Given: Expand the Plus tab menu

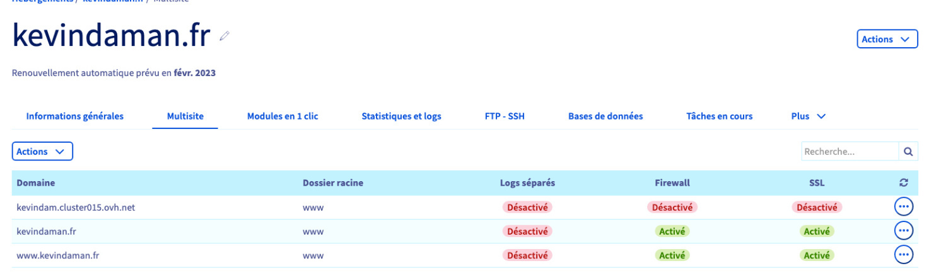Looking at the screenshot, I should [x=809, y=116].
